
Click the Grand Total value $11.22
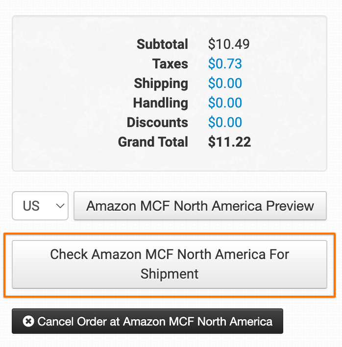229,142
